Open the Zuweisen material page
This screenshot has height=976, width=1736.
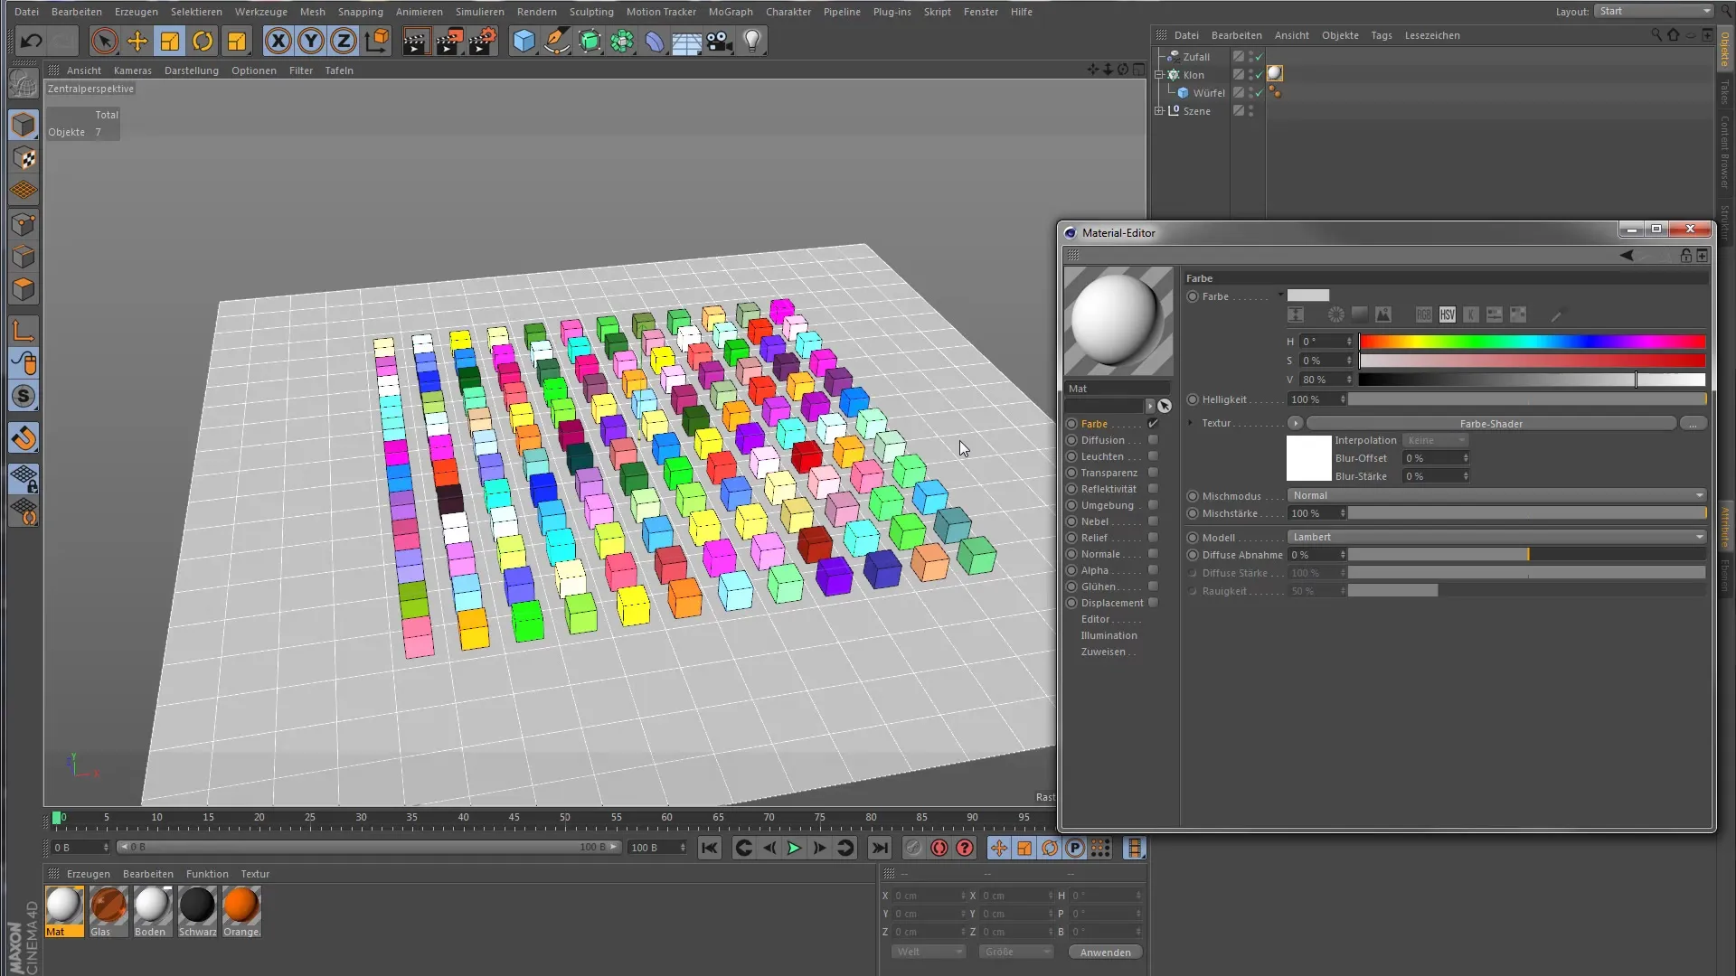(x=1103, y=652)
